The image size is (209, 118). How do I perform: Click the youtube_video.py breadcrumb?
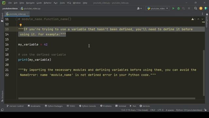point(31,9)
